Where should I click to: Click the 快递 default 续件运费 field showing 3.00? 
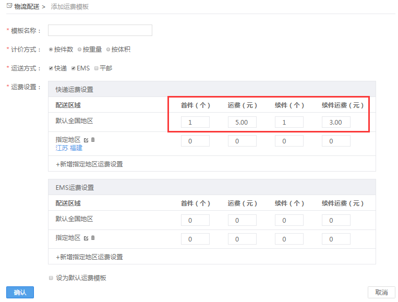(336, 123)
